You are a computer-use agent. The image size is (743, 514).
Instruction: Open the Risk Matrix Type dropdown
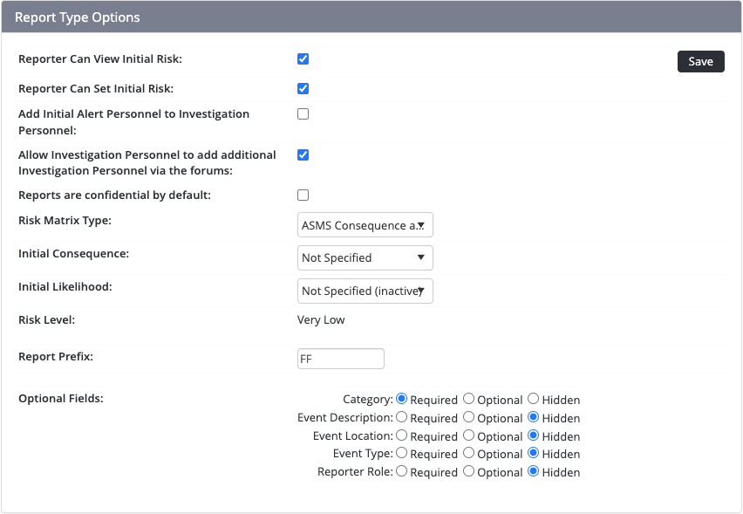365,225
